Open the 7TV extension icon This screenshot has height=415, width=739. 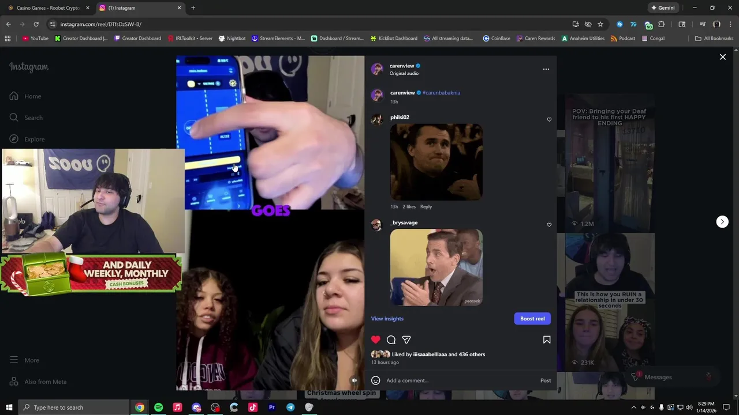pos(633,24)
